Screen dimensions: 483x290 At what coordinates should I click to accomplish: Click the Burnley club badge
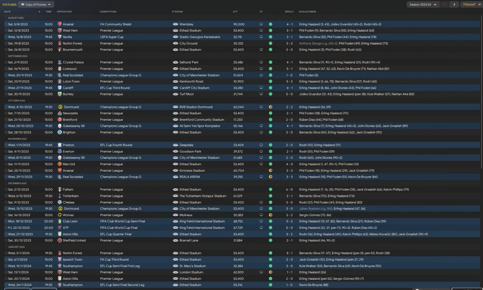[x=60, y=94]
